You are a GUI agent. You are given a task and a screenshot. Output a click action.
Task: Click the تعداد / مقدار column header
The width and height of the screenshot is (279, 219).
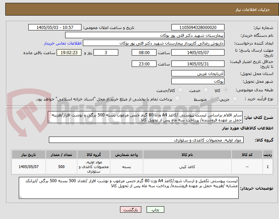[61, 155]
